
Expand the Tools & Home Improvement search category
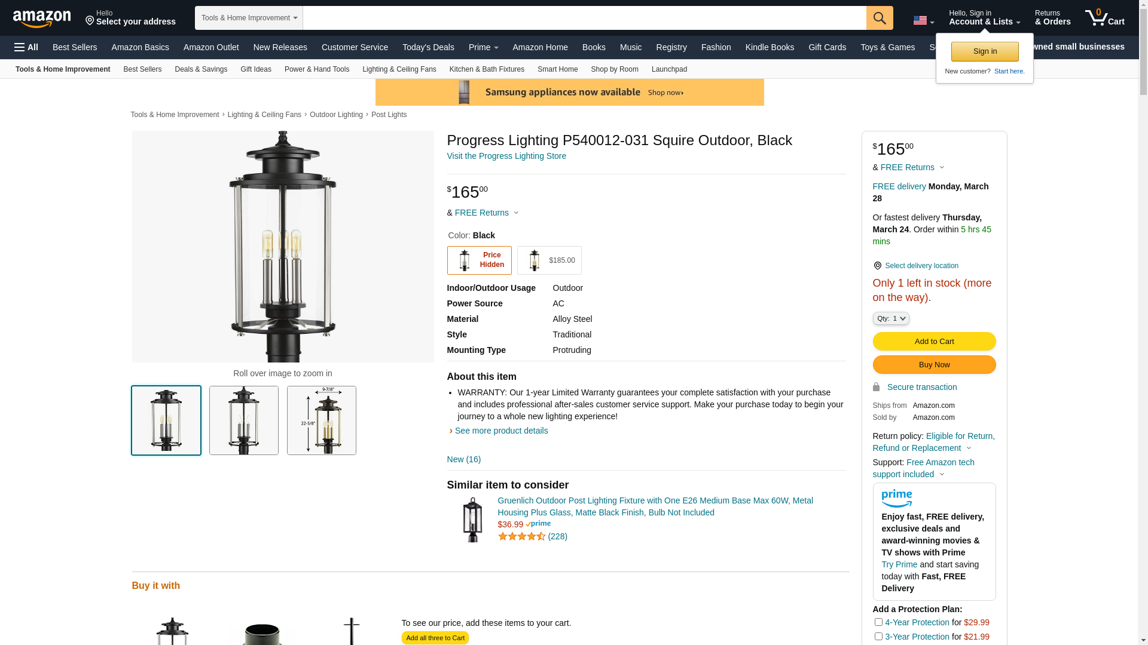[x=249, y=18]
